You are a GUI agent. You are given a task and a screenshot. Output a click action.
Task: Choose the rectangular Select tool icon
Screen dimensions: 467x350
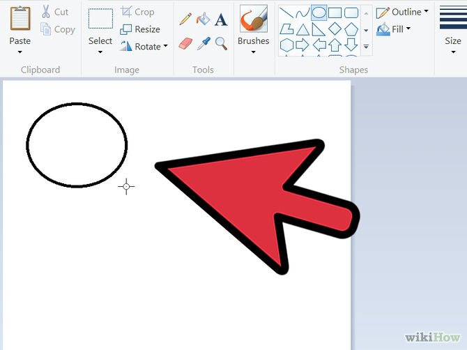click(x=100, y=18)
